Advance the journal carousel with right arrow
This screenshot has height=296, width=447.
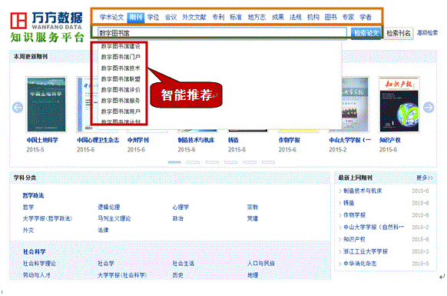coord(429,108)
